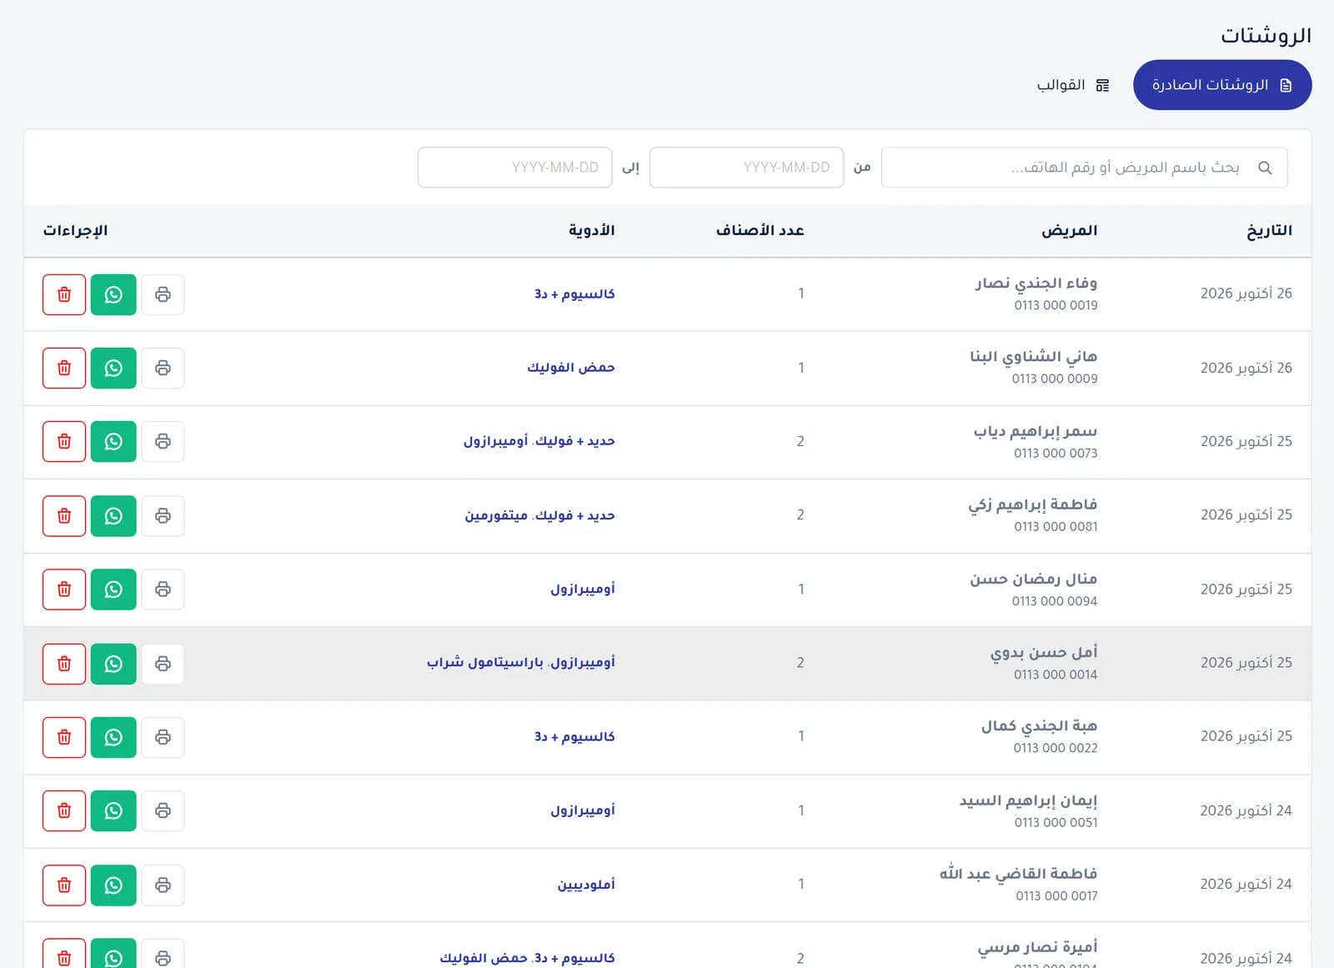Viewport: 1334px width, 968px height.
Task: Delete prescription of منال رمضان حسن
Action: point(64,589)
